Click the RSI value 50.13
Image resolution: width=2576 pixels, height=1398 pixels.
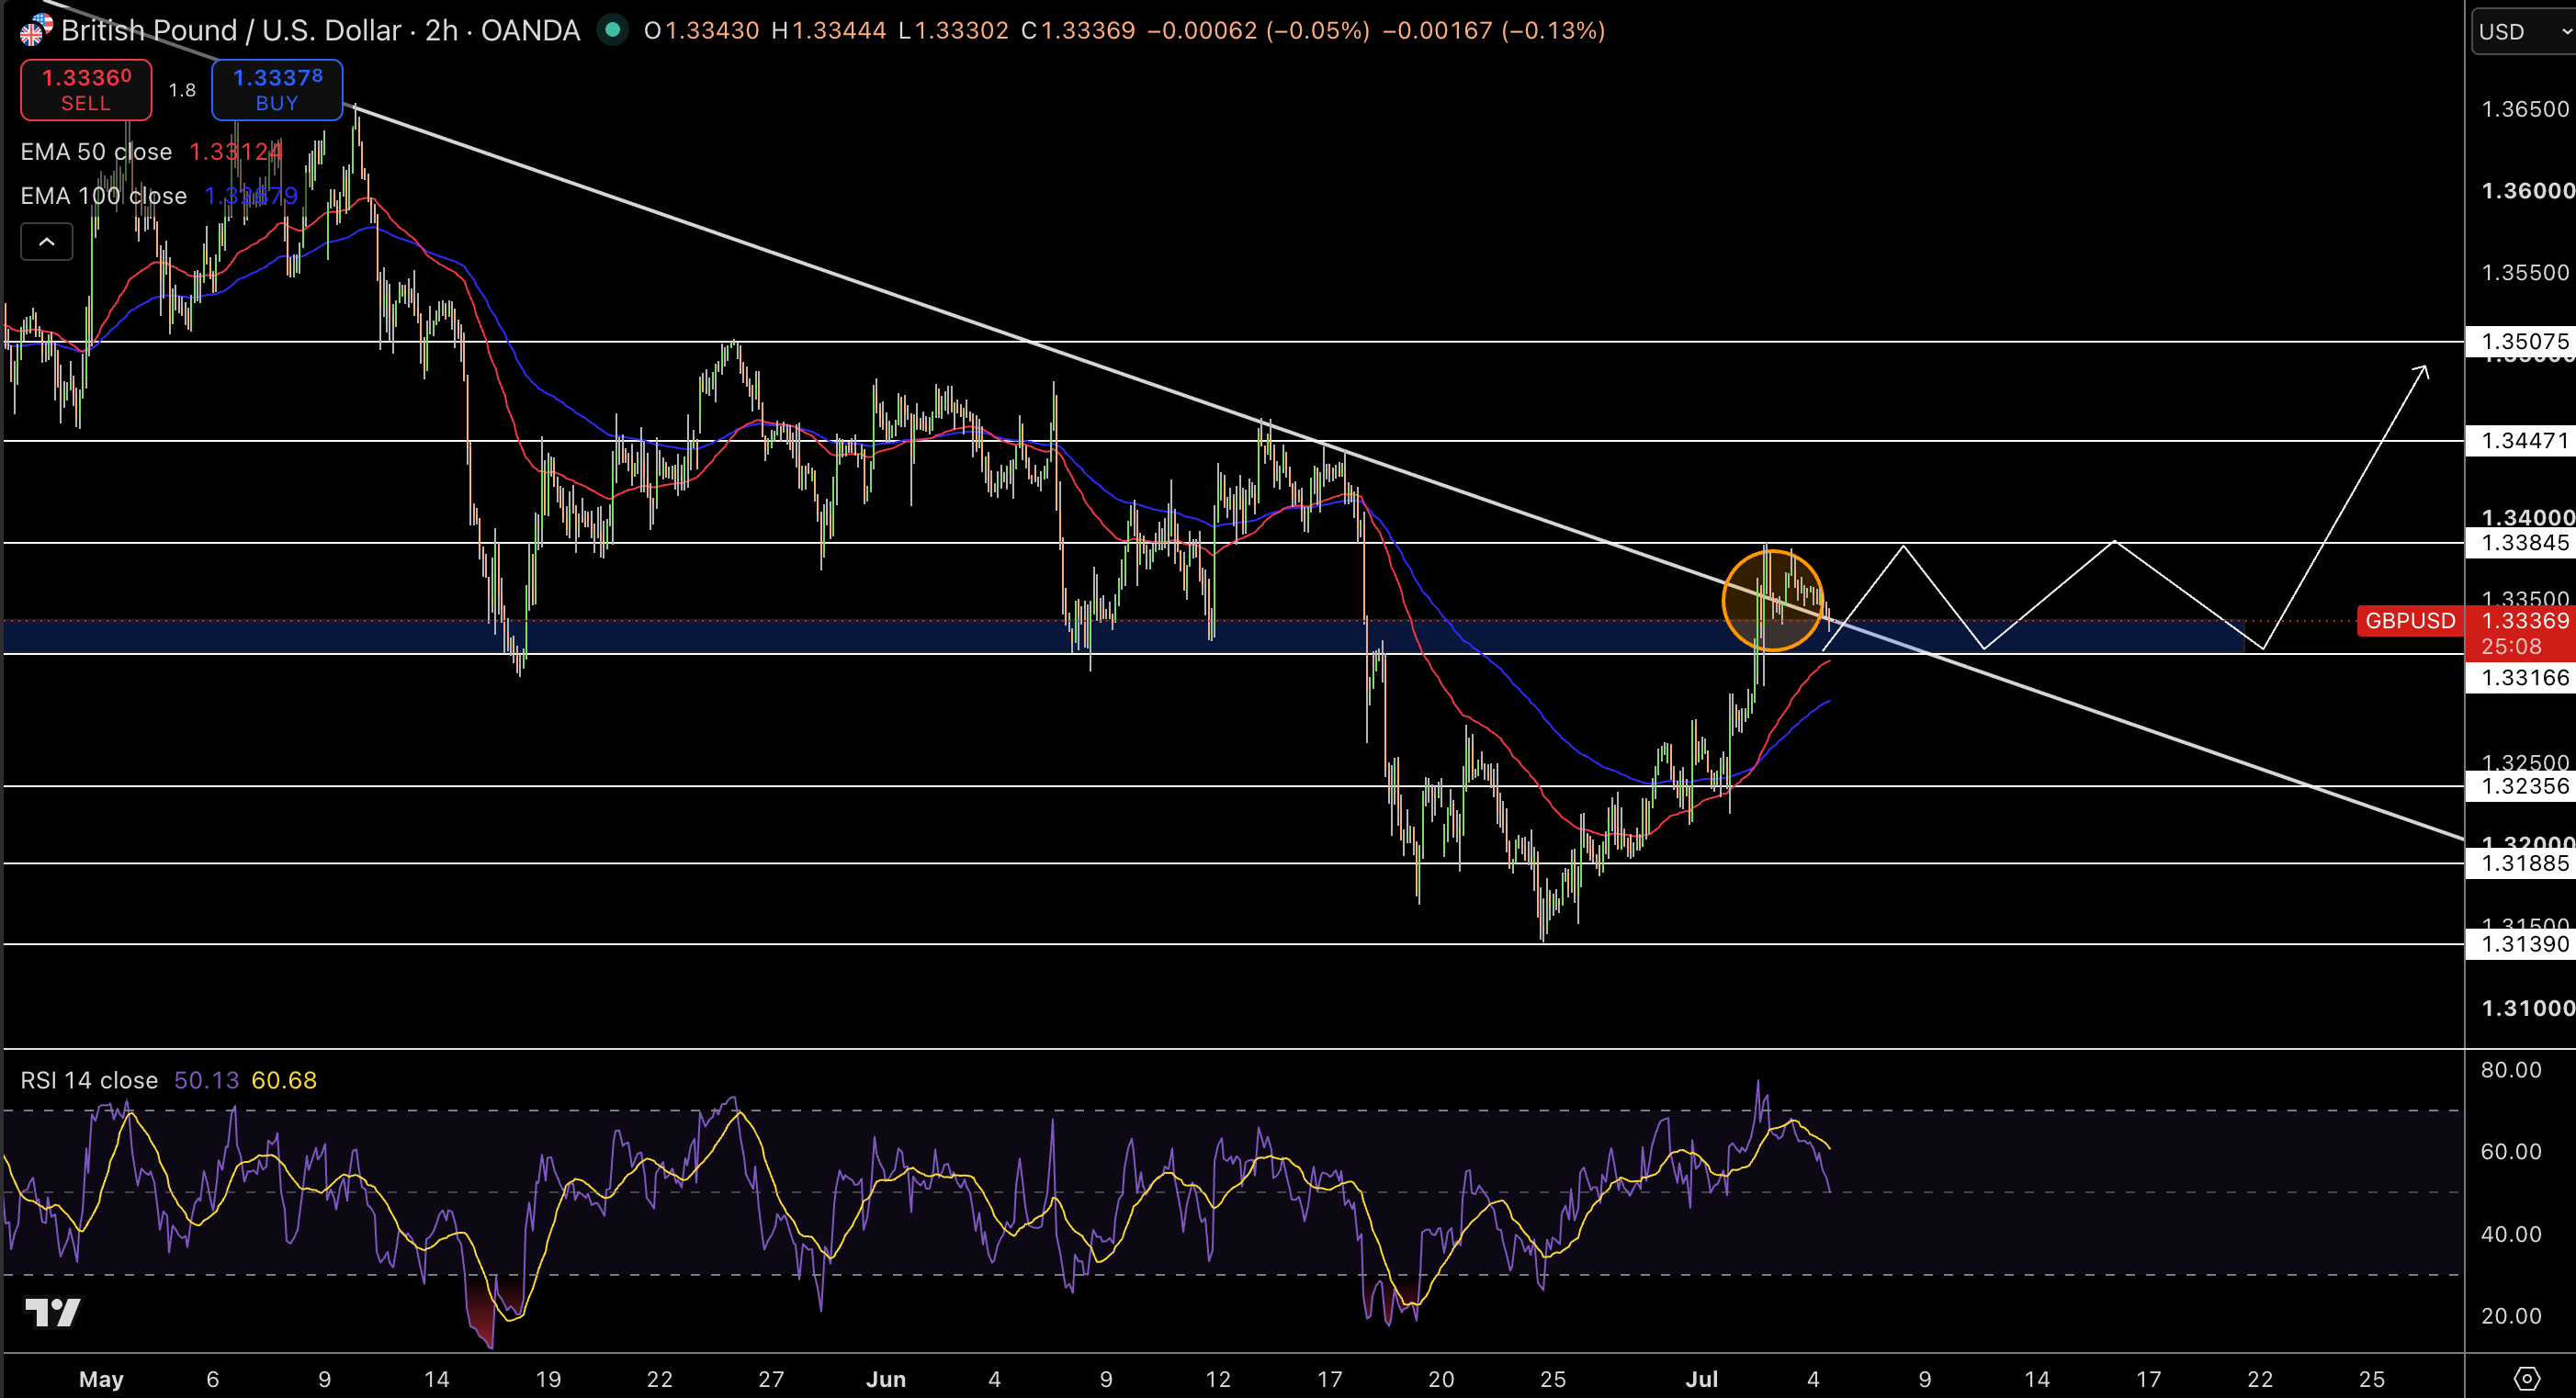click(x=207, y=1080)
